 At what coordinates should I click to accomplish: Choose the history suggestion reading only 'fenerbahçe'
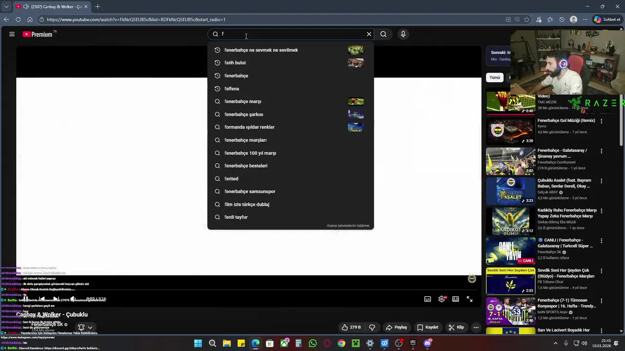click(x=291, y=76)
